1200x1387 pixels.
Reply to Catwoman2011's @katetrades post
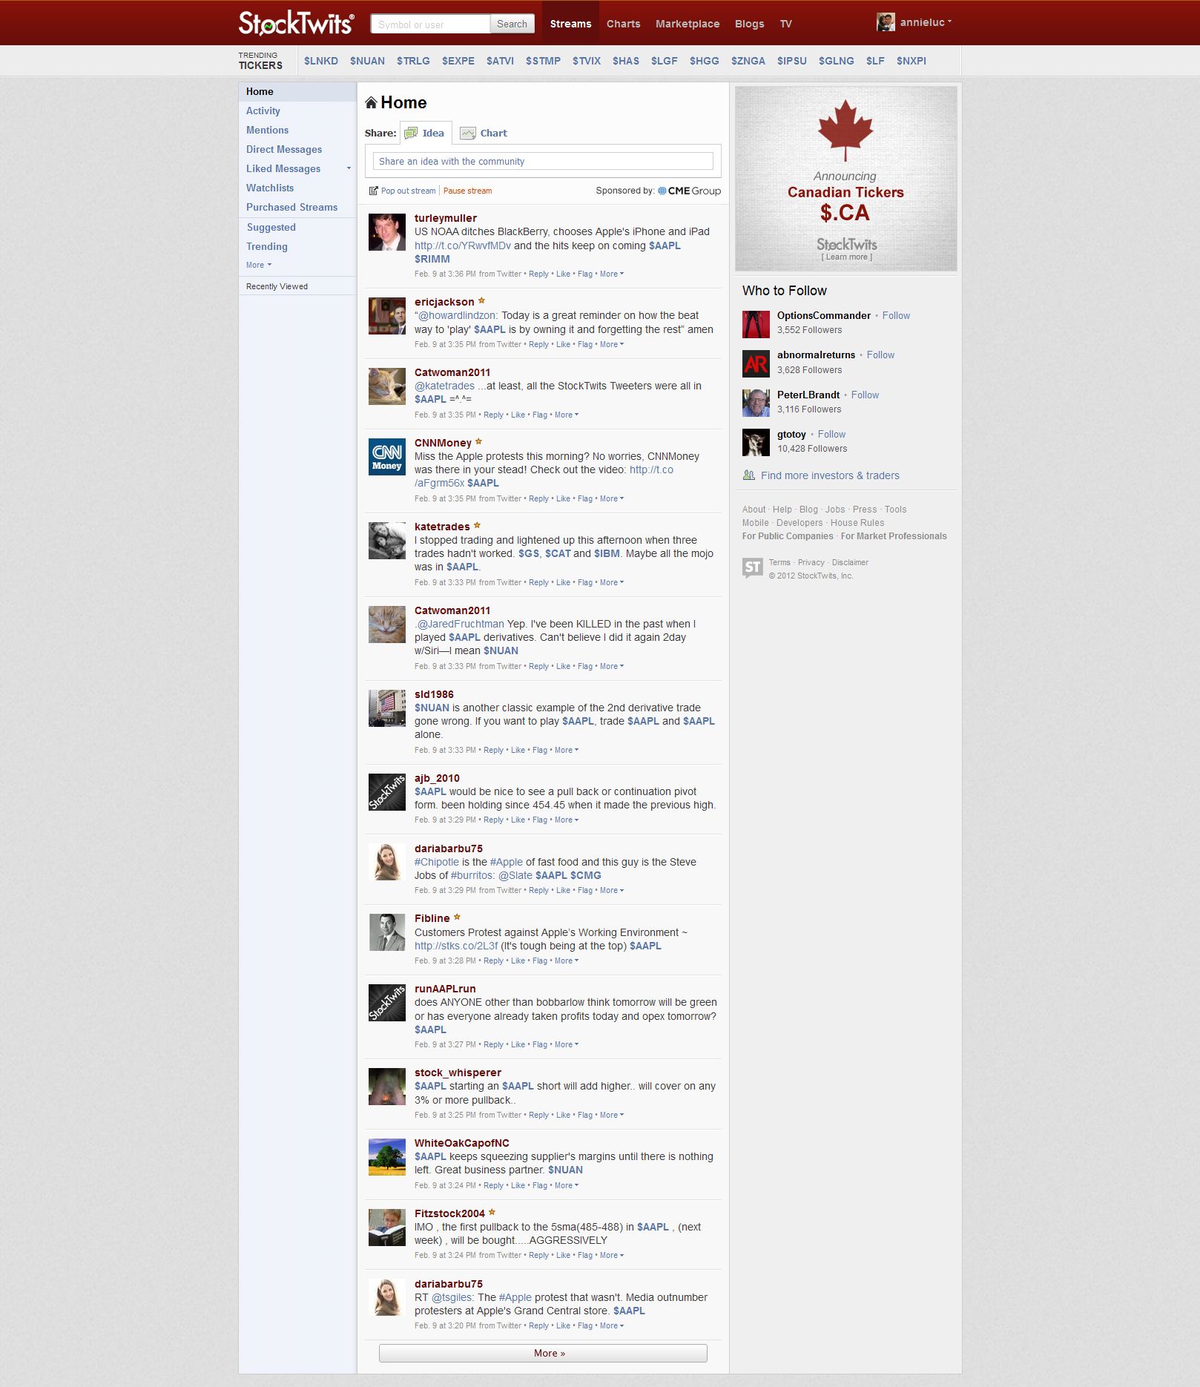493,415
